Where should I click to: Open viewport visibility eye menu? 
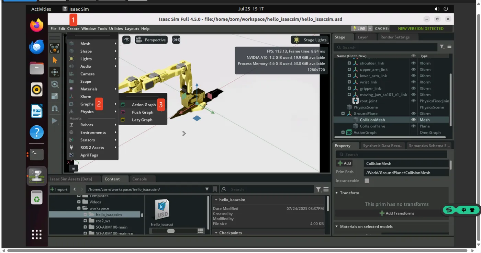click(x=126, y=40)
